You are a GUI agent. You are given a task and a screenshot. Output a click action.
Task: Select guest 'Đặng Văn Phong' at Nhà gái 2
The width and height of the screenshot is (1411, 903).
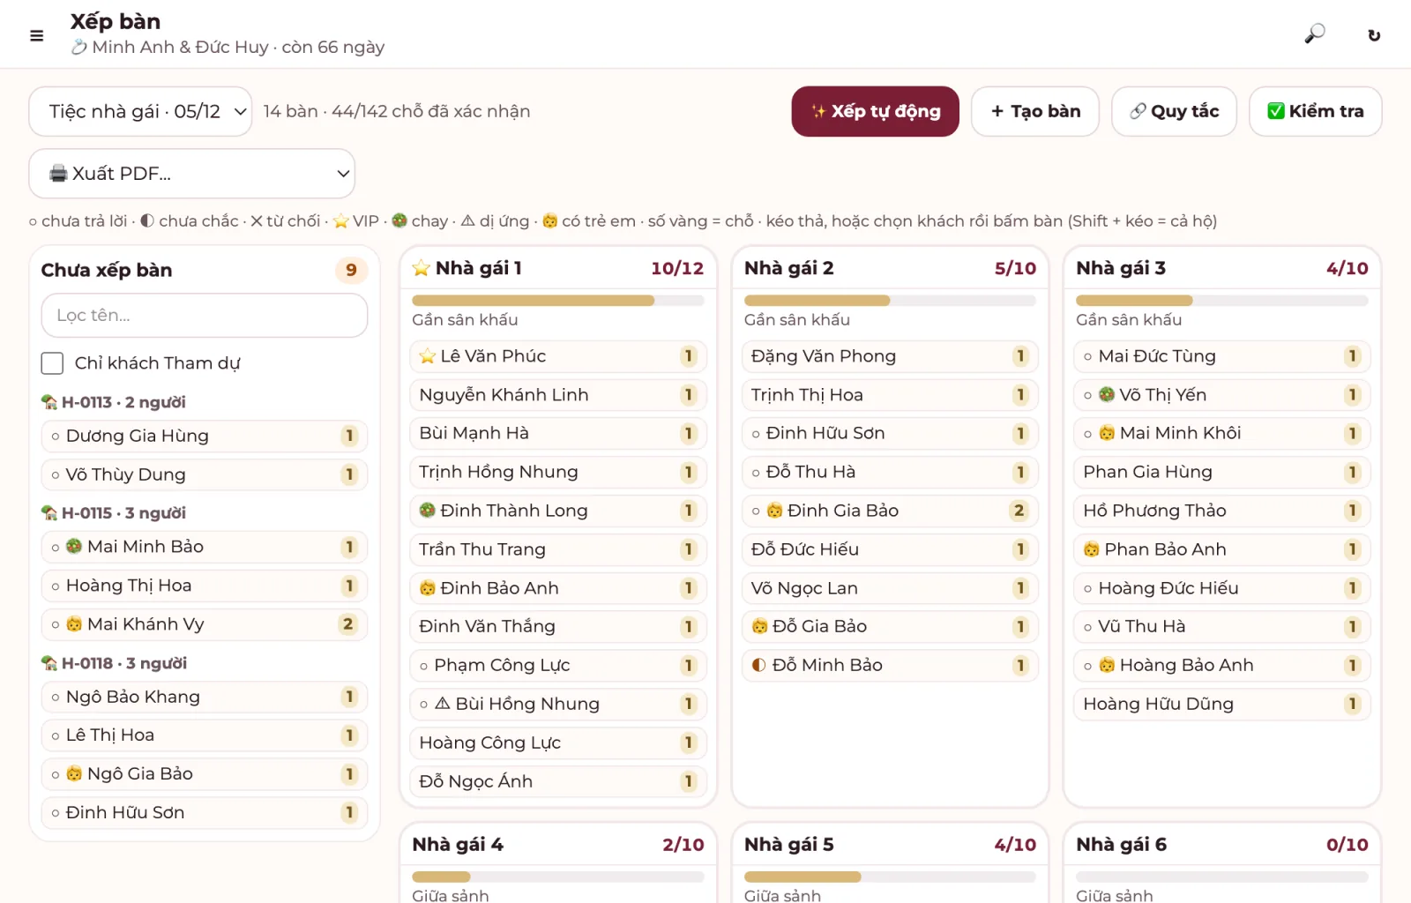click(x=890, y=356)
